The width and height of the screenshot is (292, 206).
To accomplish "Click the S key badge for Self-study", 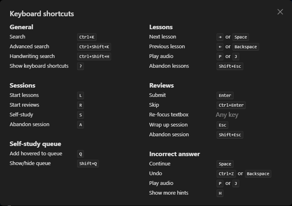I will 81,115.
